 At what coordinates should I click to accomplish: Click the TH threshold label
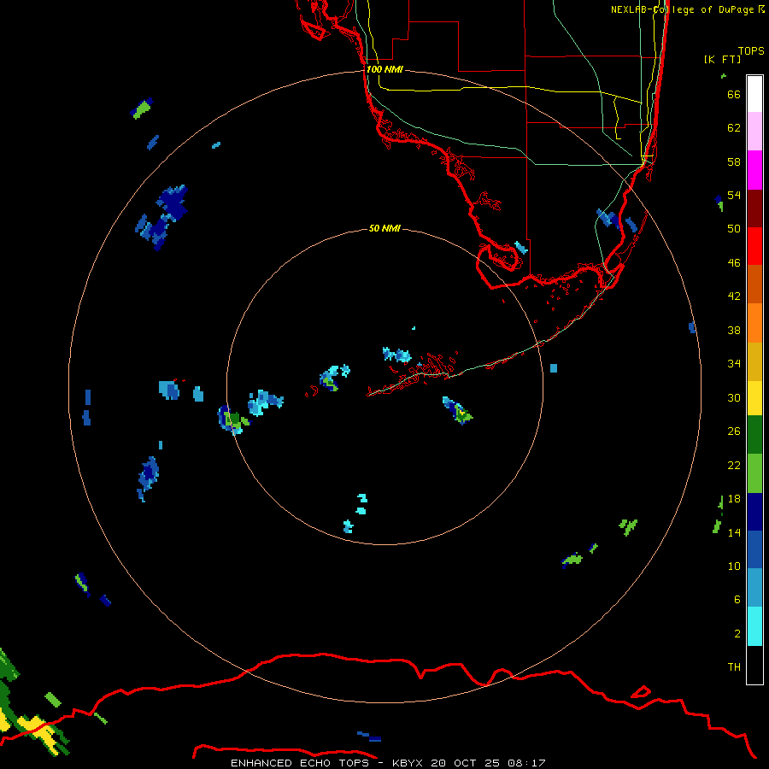pyautogui.click(x=734, y=667)
